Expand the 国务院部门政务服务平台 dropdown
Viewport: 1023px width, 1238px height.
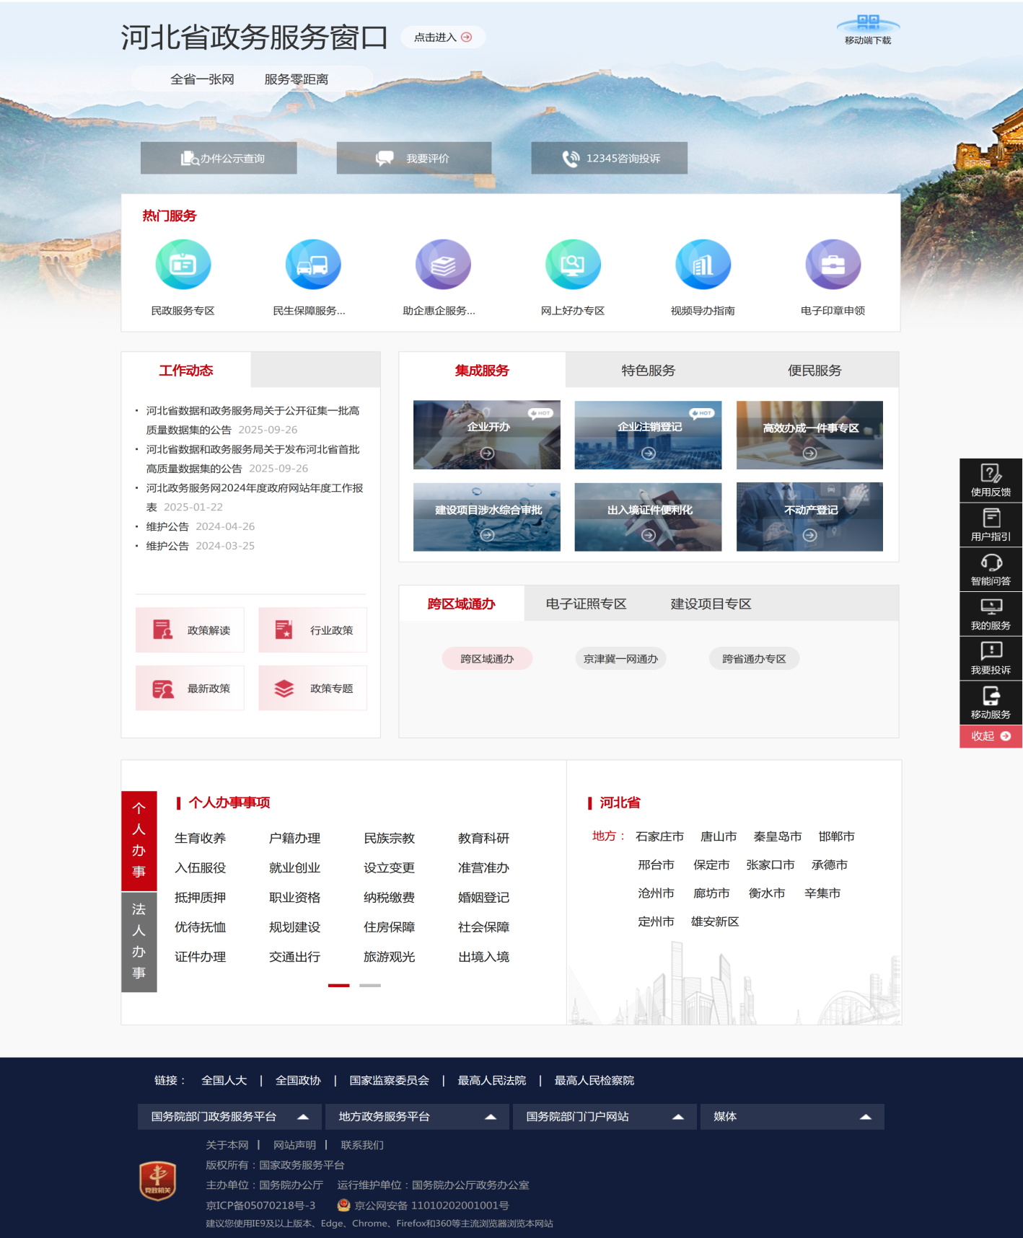[229, 1116]
